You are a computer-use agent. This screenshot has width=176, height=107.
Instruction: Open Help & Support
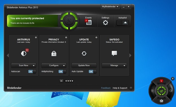pyautogui.click(x=120, y=88)
